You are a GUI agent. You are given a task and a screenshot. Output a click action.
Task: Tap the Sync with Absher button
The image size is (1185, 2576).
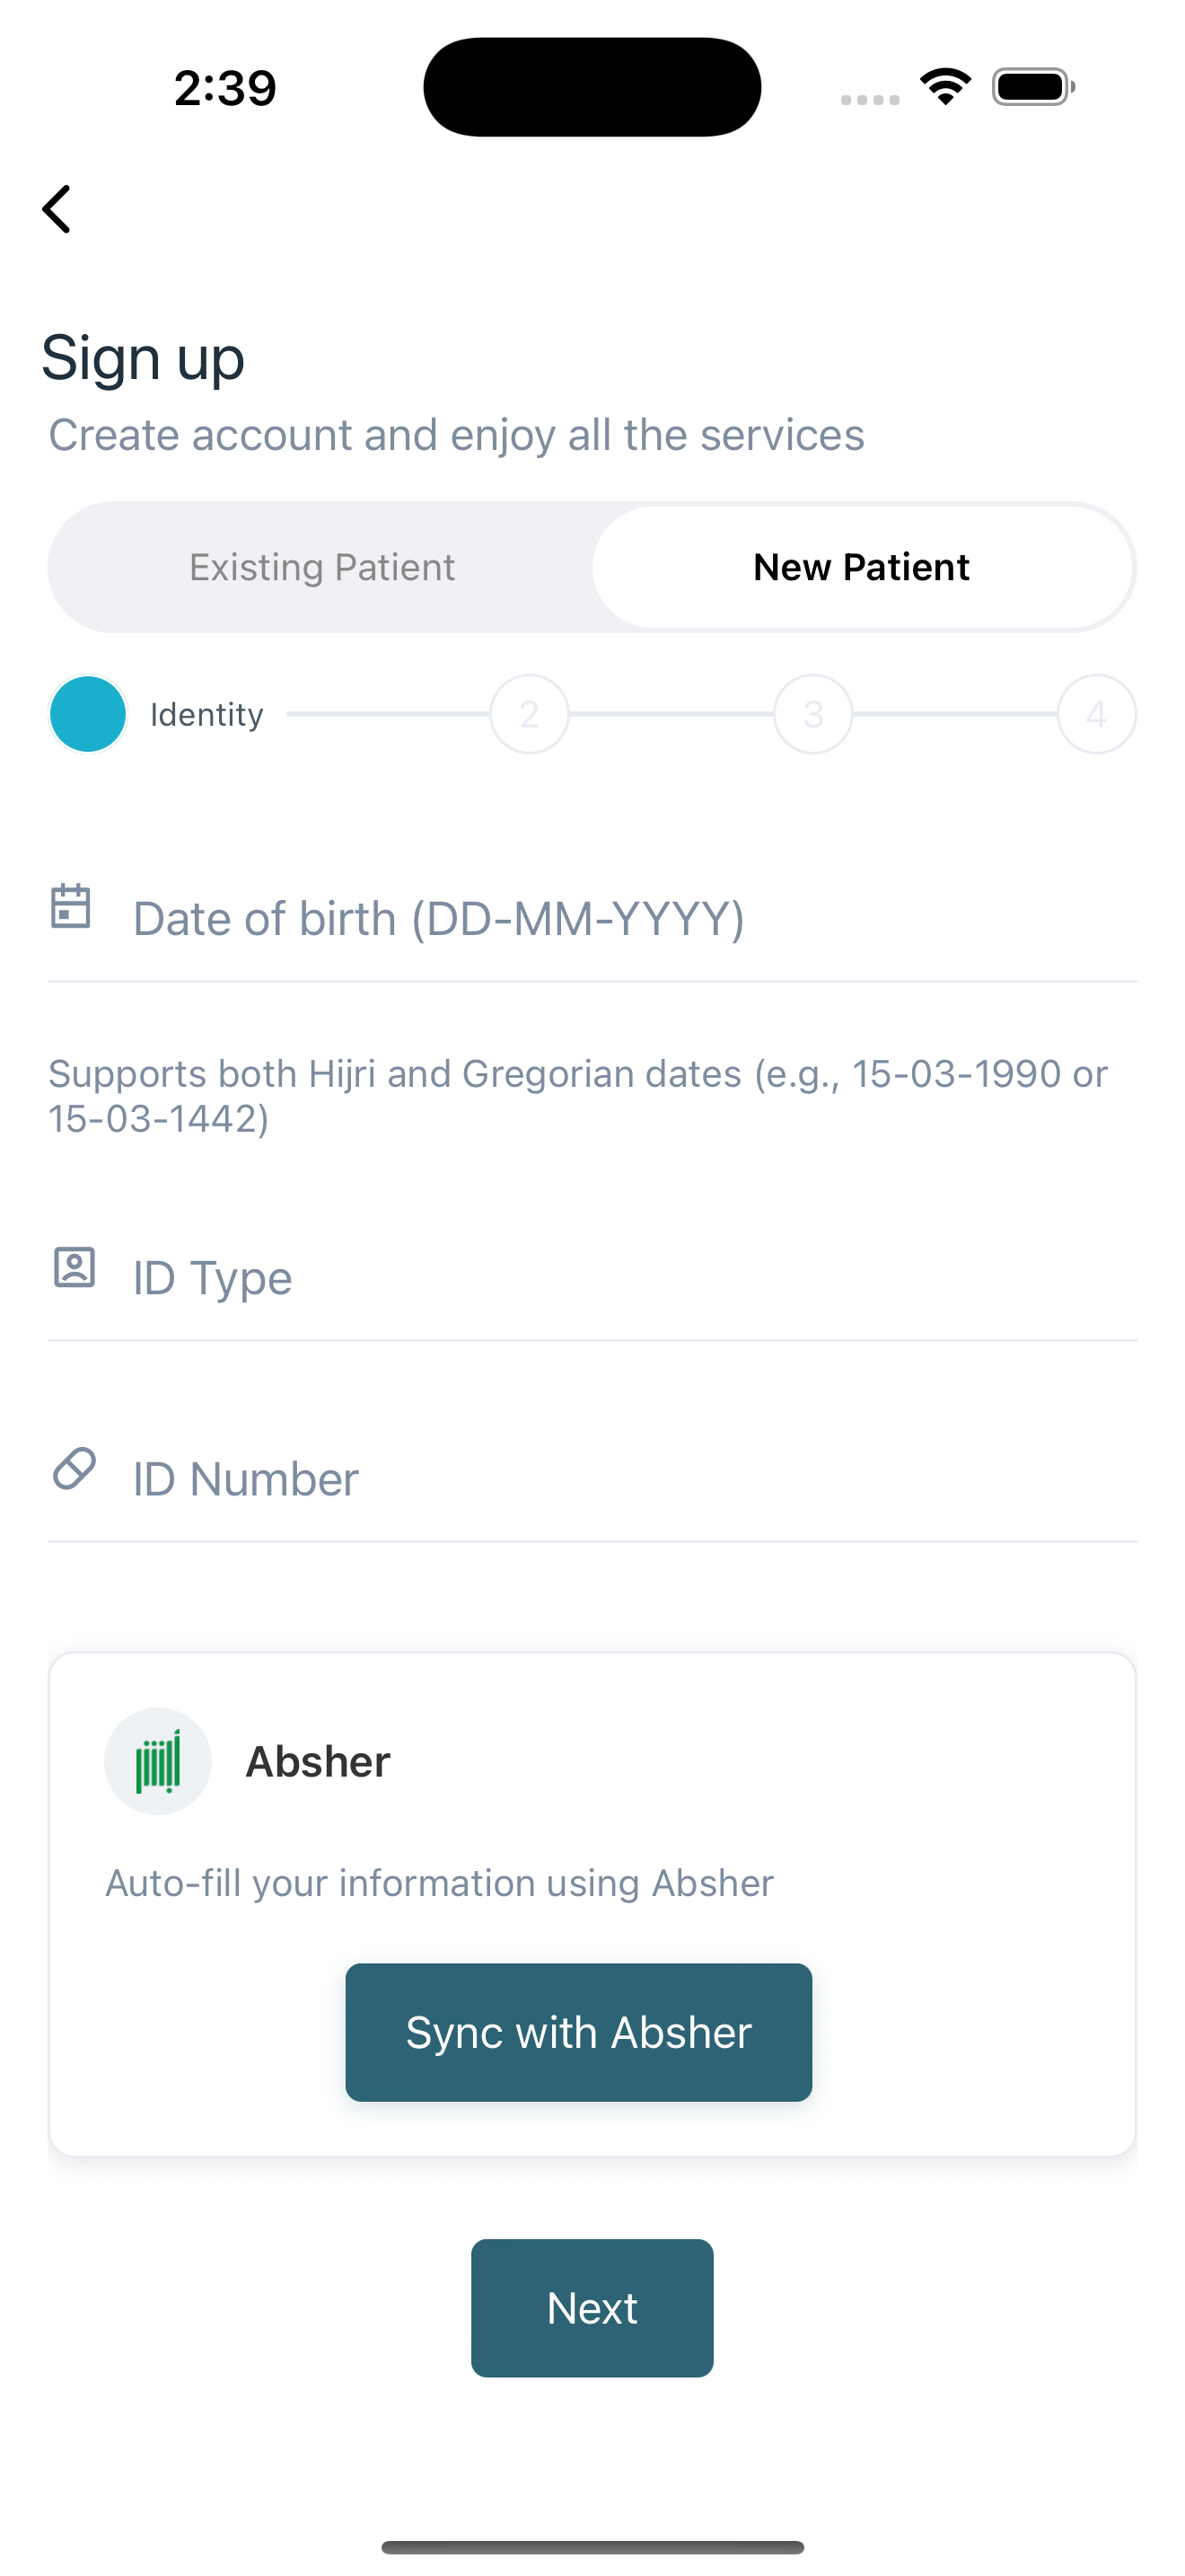pyautogui.click(x=578, y=2032)
